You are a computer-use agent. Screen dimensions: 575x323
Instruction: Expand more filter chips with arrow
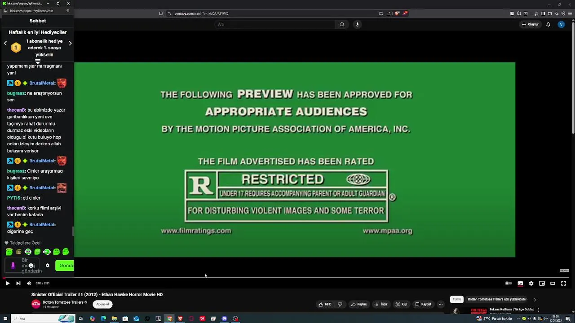point(535,300)
